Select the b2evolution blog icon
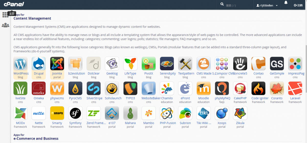 [75, 64]
